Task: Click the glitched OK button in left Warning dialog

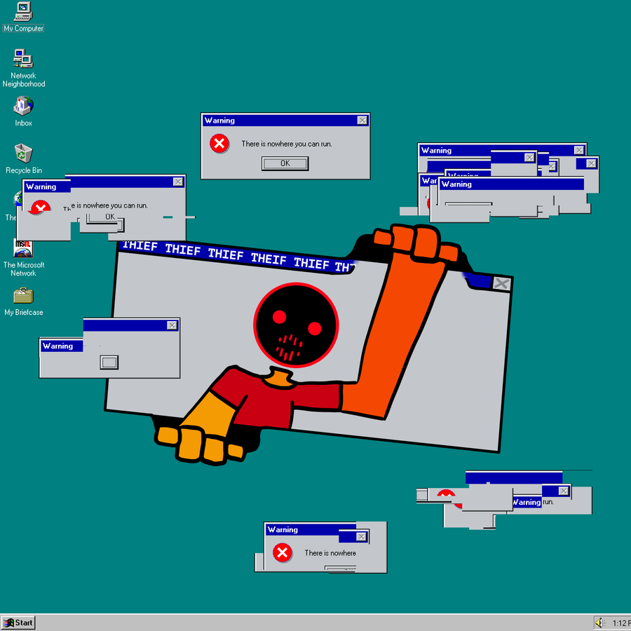Action: tap(104, 219)
